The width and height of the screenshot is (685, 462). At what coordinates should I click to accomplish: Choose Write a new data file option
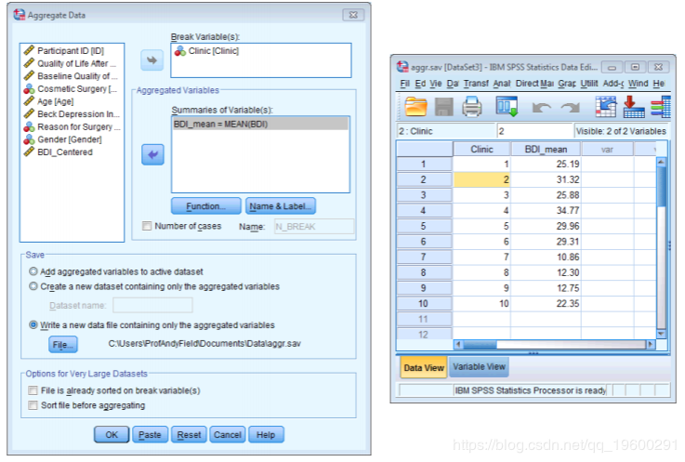[x=33, y=324]
